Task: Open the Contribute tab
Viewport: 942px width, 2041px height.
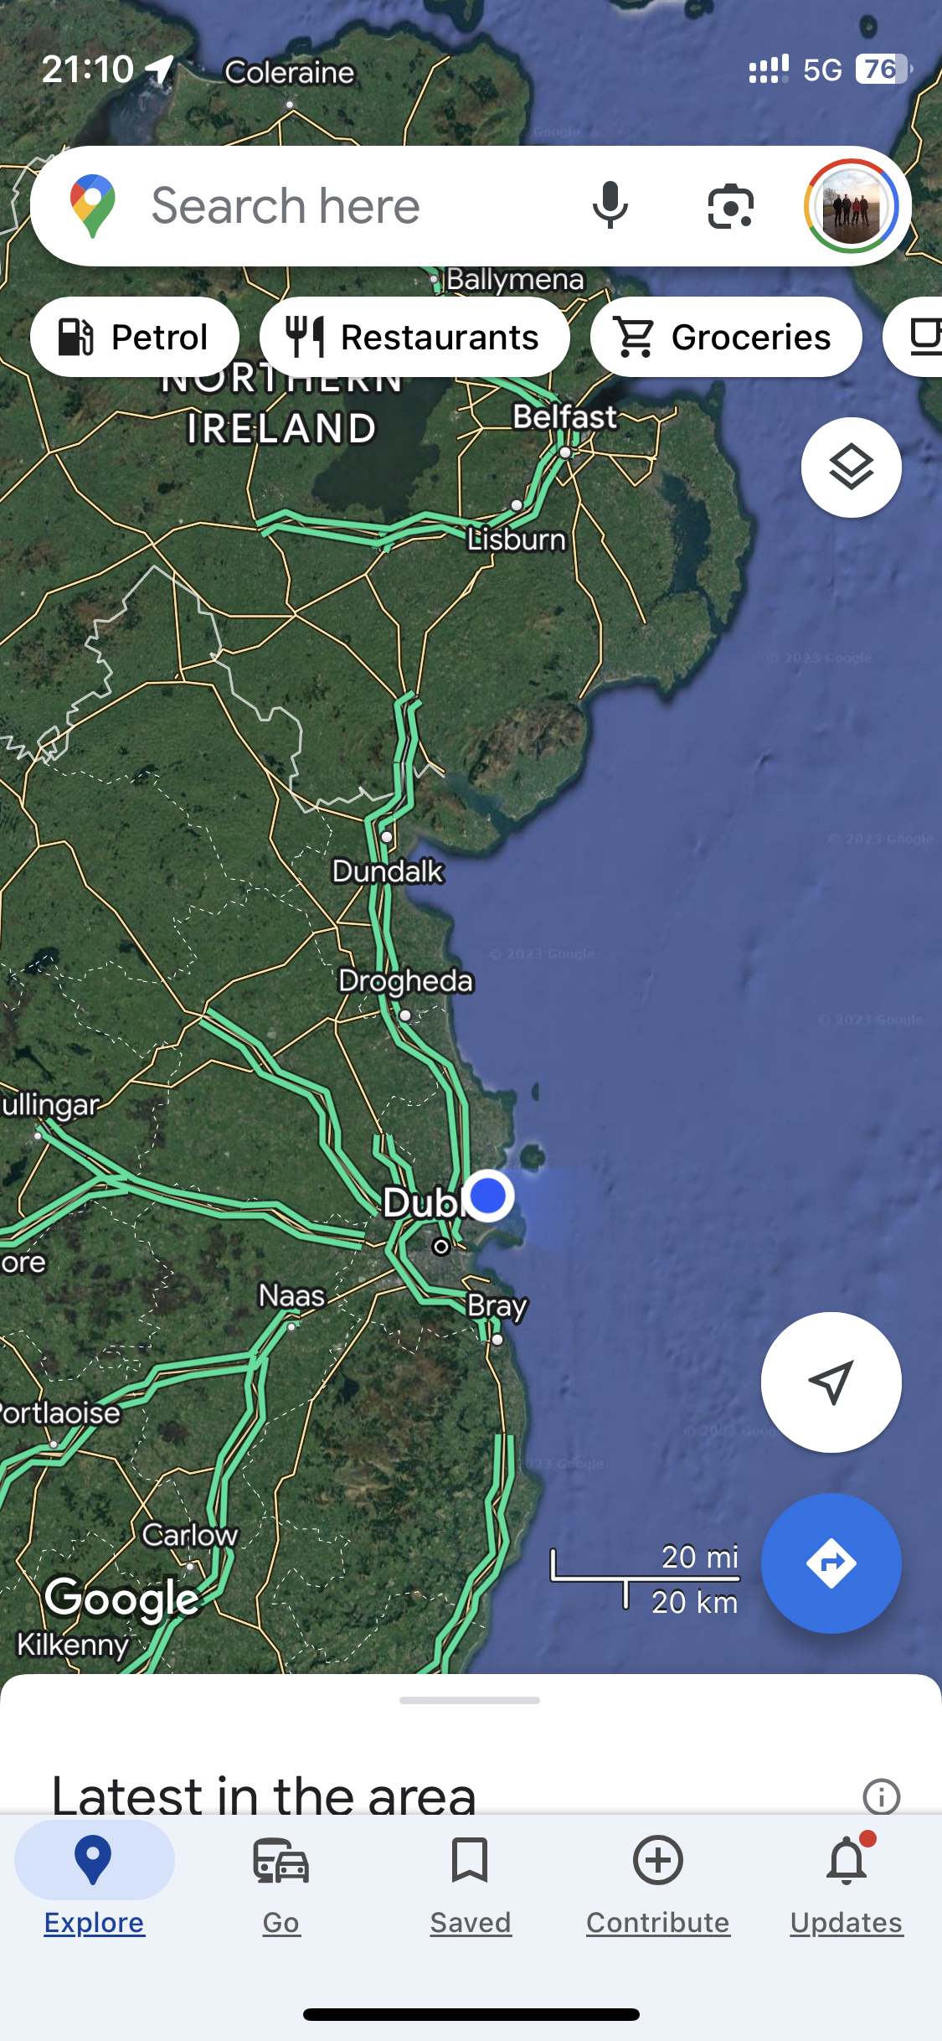Action: pyautogui.click(x=658, y=1885)
